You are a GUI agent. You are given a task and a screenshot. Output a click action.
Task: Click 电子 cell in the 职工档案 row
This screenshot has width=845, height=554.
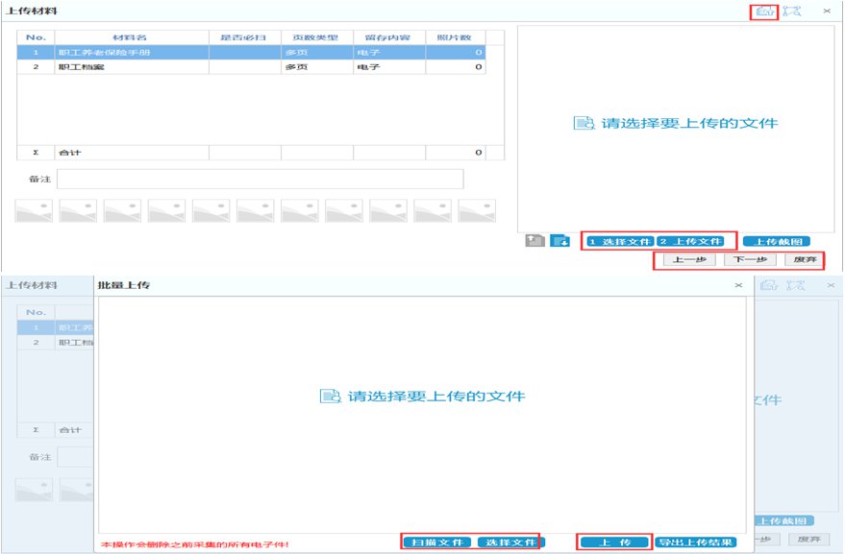[x=389, y=67]
